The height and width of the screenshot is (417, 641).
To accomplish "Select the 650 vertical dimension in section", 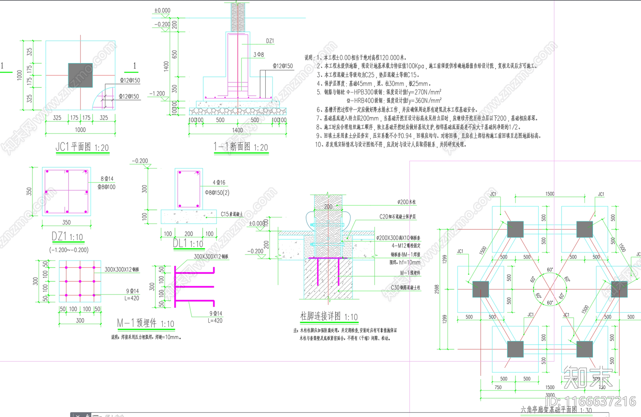I will pyautogui.click(x=174, y=54).
